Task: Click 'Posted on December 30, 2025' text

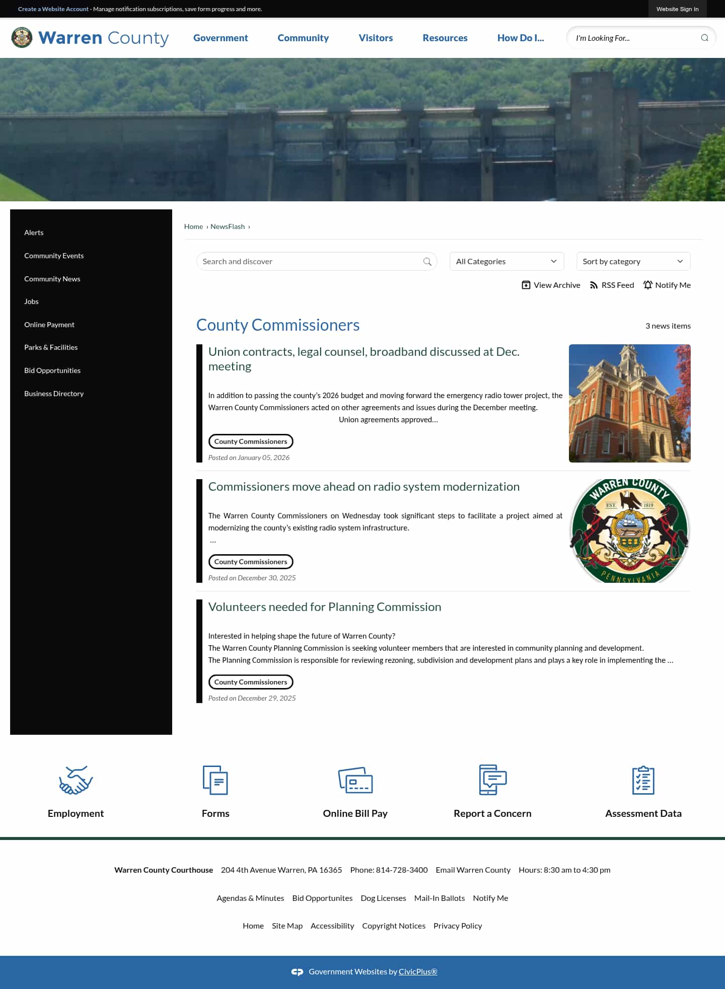Action: pos(252,578)
